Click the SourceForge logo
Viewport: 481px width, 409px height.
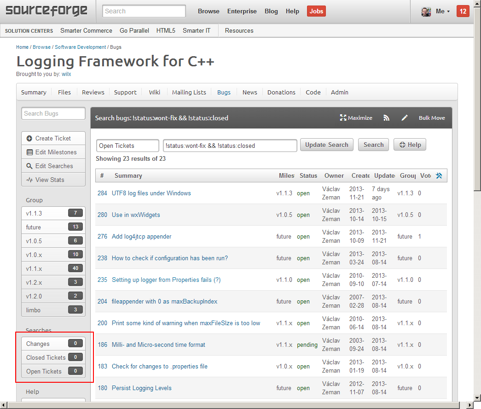(x=46, y=11)
